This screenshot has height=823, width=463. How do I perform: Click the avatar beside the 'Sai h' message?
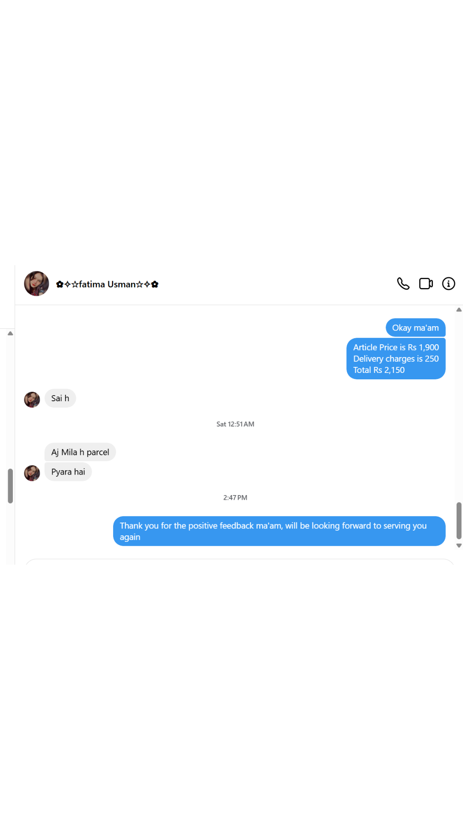click(32, 399)
